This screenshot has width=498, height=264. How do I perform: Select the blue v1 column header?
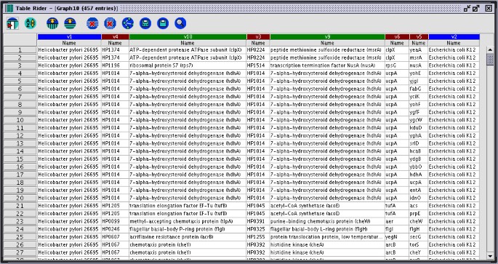pyautogui.click(x=69, y=37)
